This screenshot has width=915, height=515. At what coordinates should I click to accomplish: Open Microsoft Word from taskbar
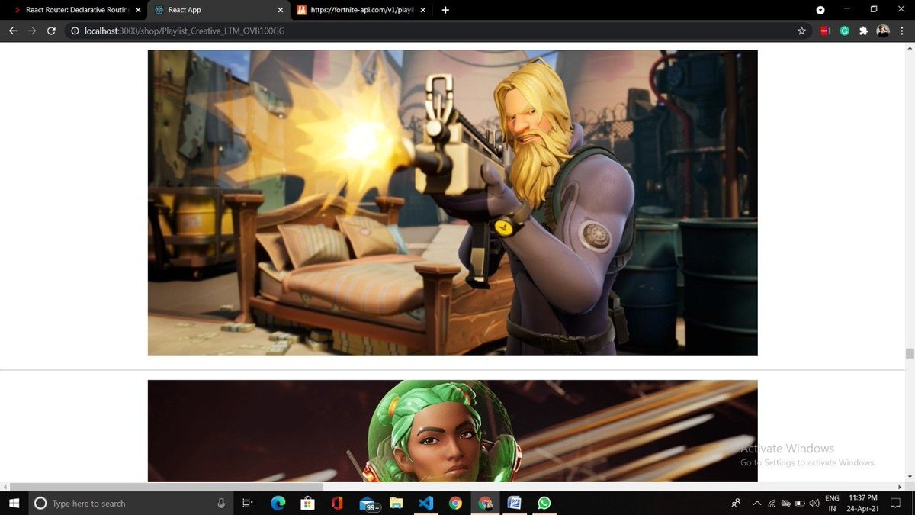click(x=515, y=503)
